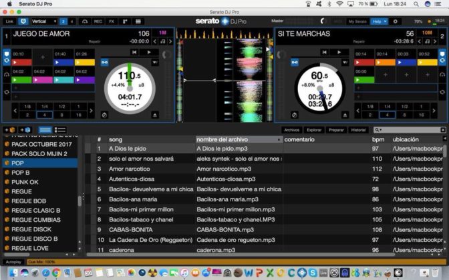Trigger orange cue point on deck 2
This screenshot has height=280, width=449.
[x=385, y=62]
